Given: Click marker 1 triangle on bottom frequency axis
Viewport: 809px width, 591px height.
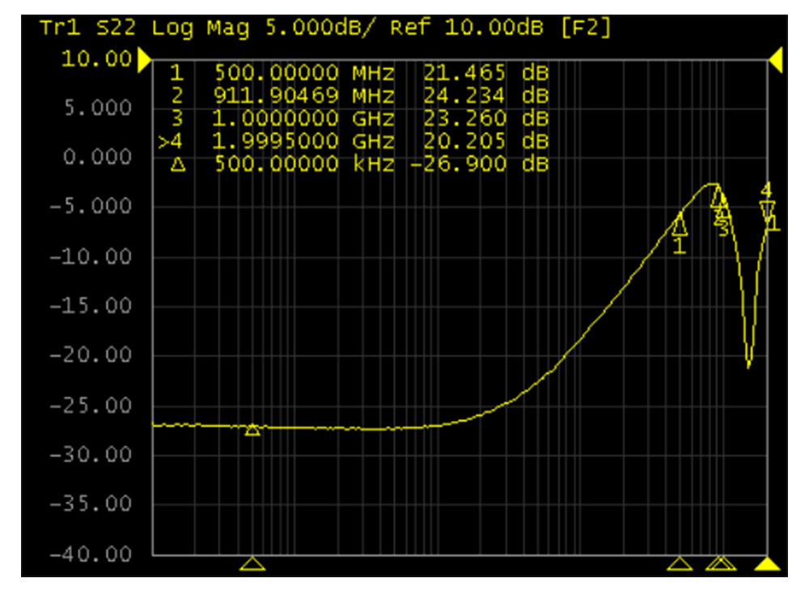Looking at the screenshot, I should pyautogui.click(x=680, y=563).
